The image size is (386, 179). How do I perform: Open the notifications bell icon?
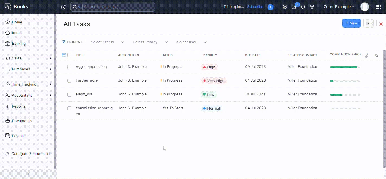[303, 7]
